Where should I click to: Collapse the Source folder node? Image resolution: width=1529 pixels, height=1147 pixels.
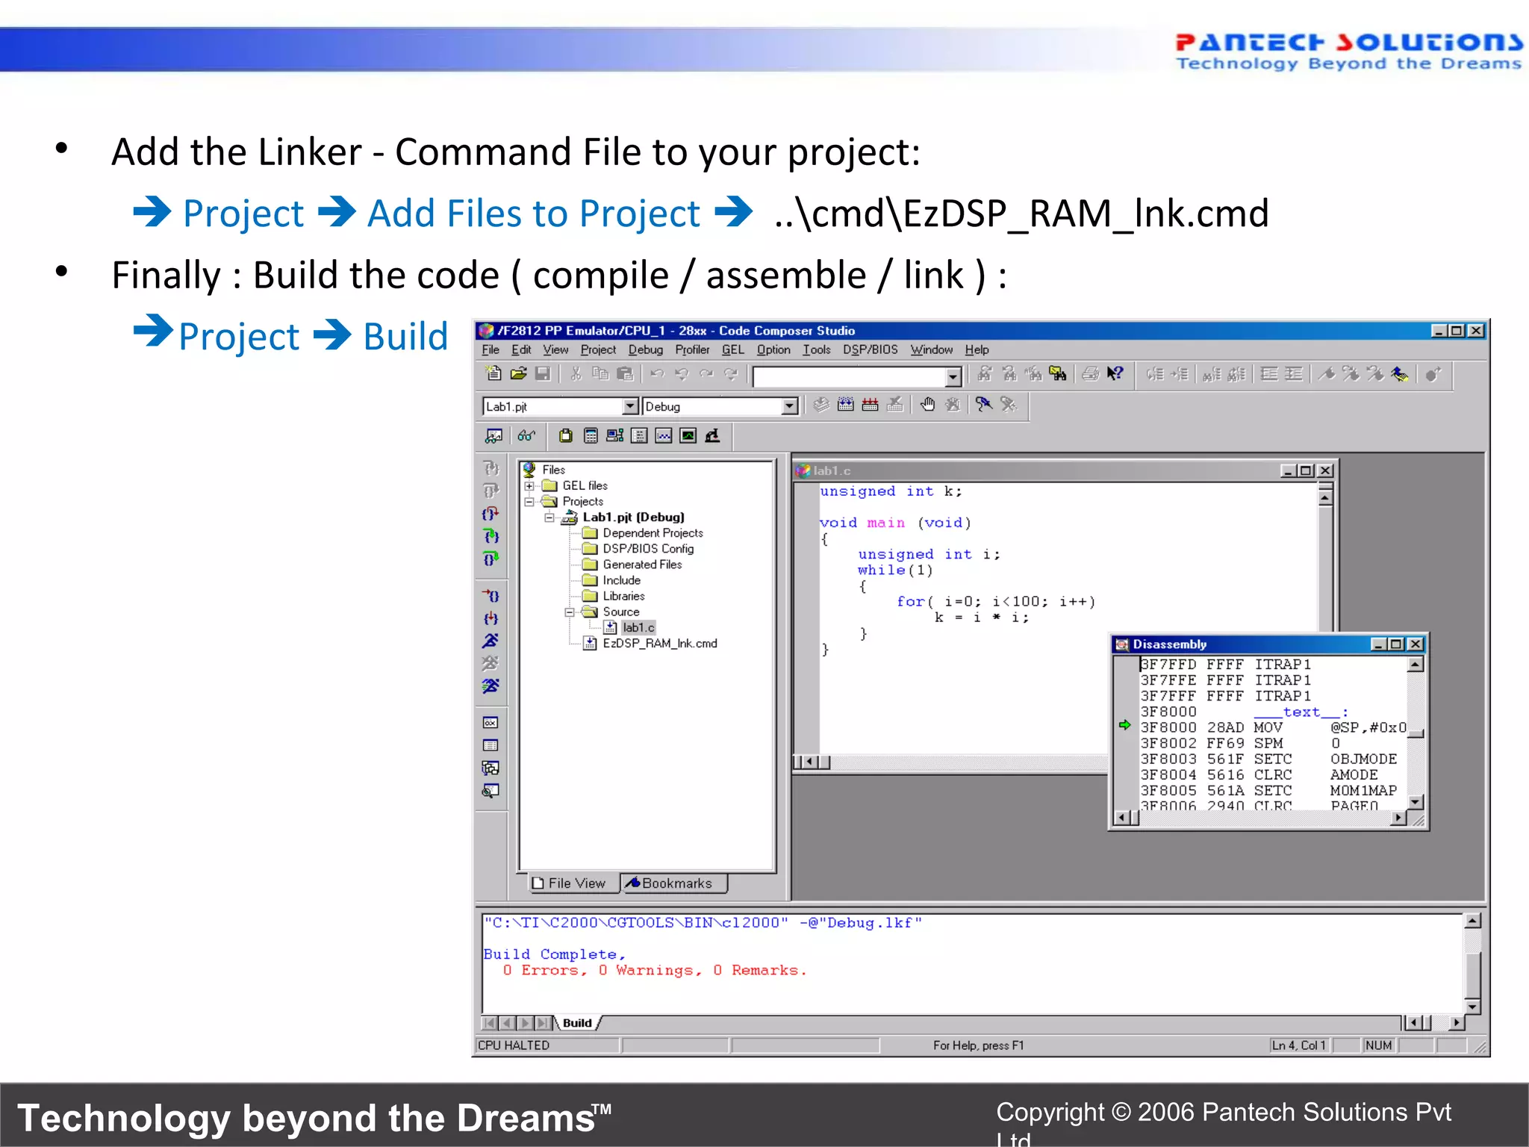(x=570, y=612)
